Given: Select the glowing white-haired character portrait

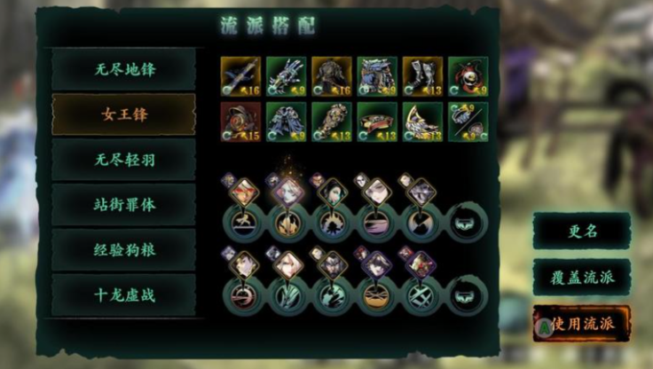Looking at the screenshot, I should click(x=288, y=192).
